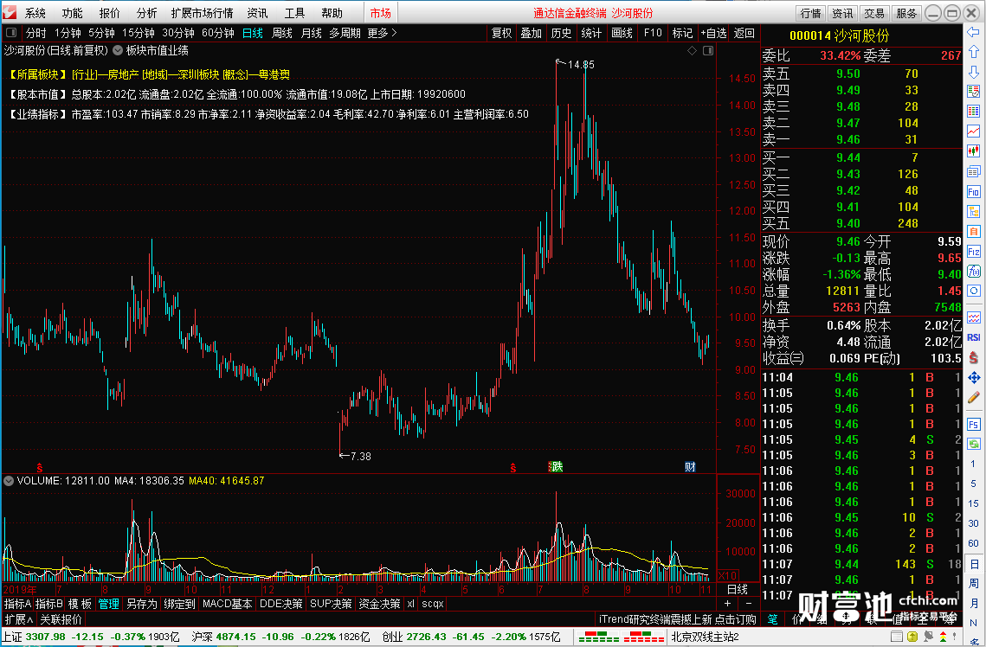Image resolution: width=986 pixels, height=647 pixels.
Task: Zoom in chart with plus button
Action: click(727, 605)
